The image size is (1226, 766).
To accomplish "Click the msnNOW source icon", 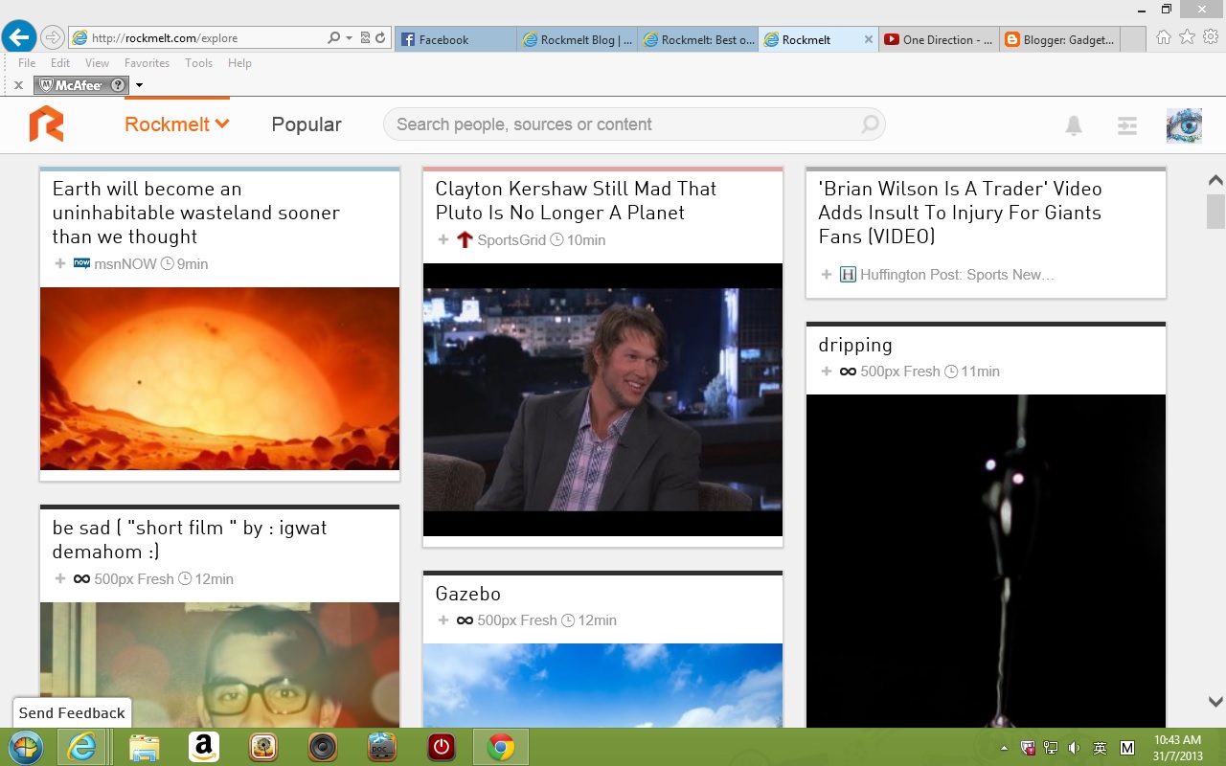I will (81, 263).
